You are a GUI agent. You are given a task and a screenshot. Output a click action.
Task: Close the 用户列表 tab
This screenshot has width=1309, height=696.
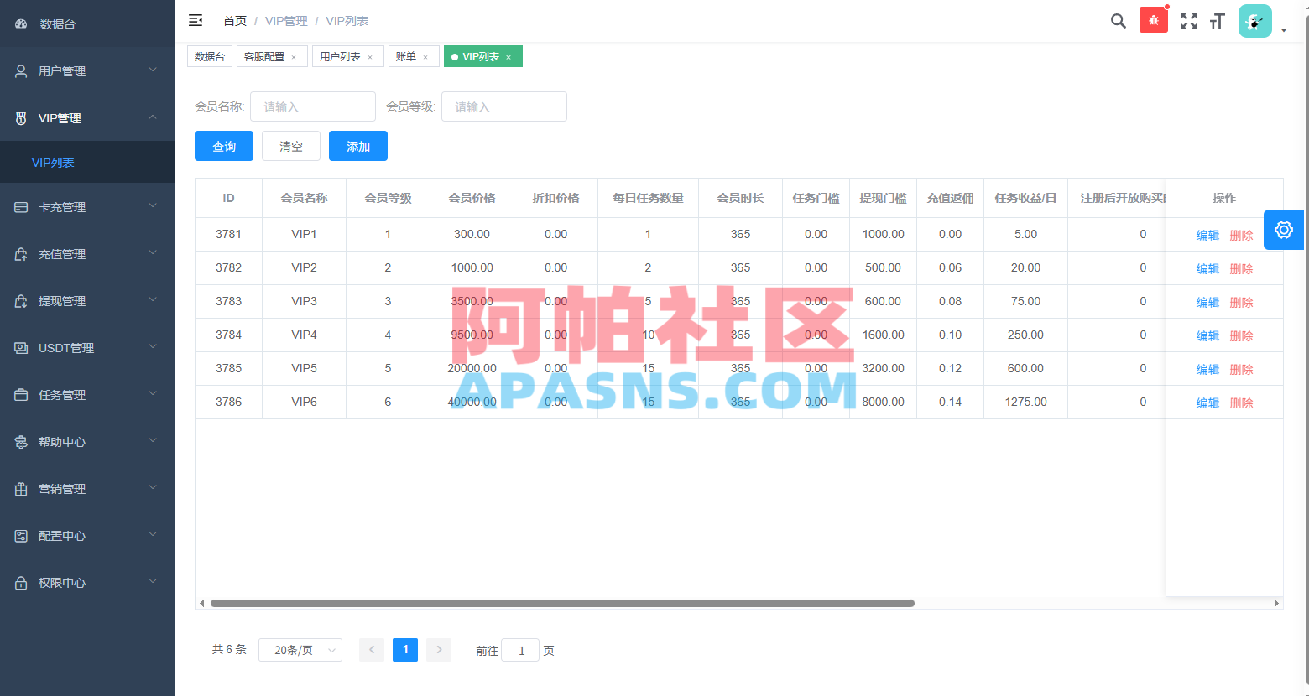coord(370,57)
